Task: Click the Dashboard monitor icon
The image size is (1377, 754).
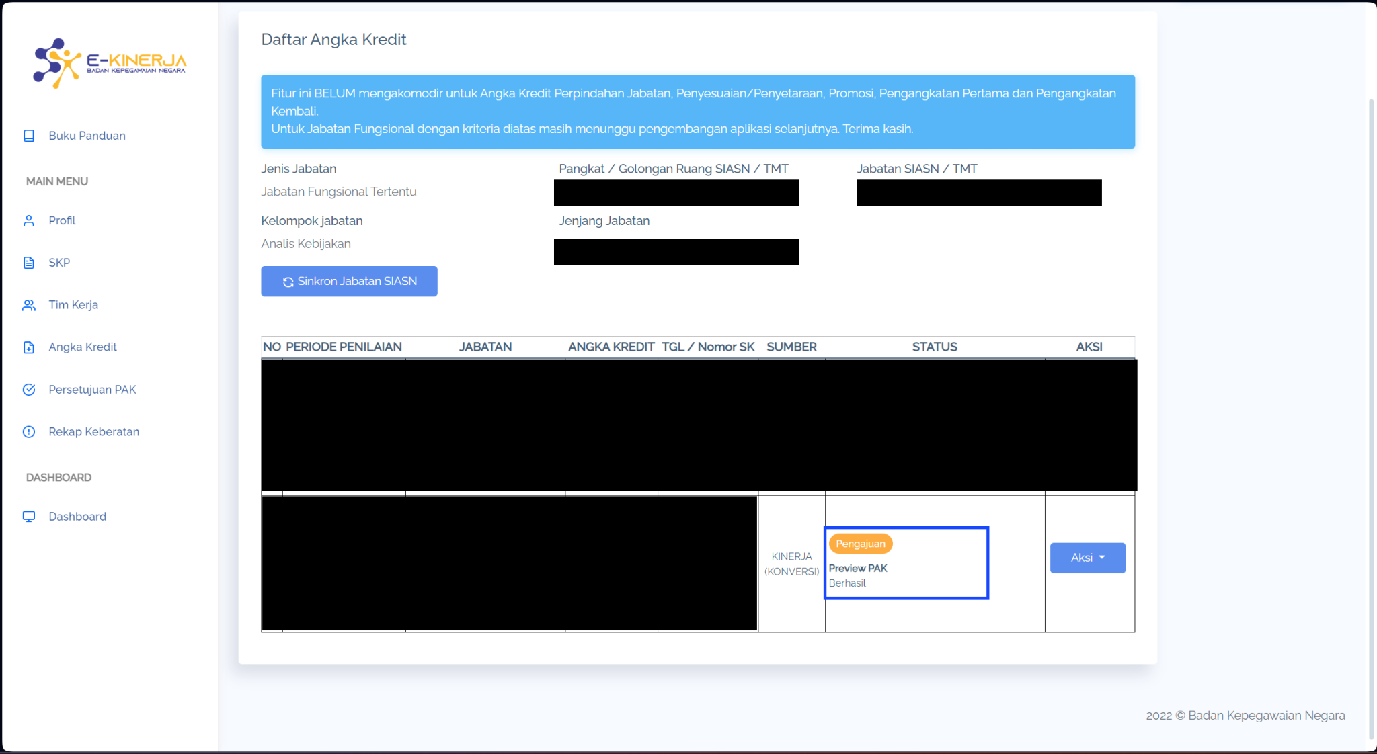Action: tap(29, 517)
